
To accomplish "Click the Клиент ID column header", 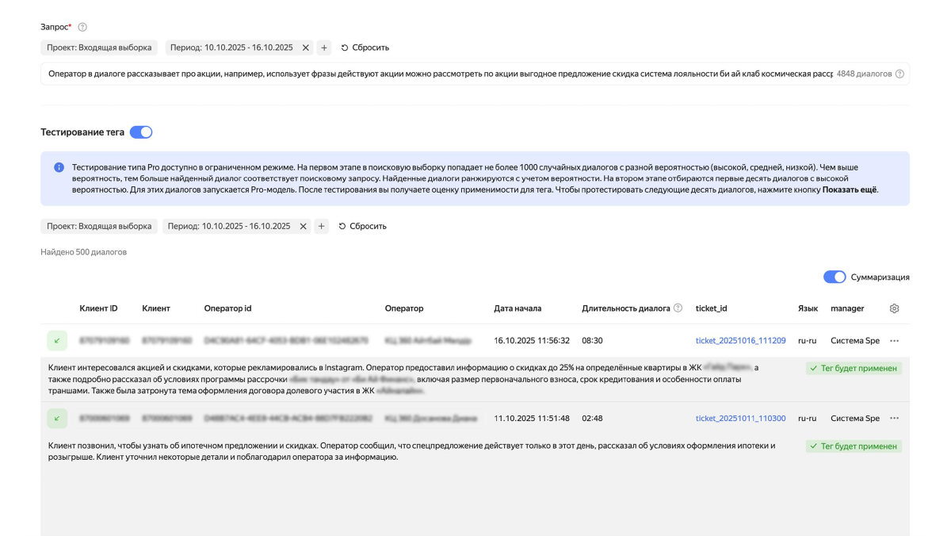I will (x=99, y=308).
